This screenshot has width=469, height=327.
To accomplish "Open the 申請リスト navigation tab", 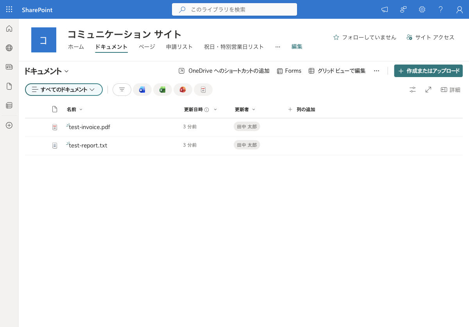I will point(179,47).
